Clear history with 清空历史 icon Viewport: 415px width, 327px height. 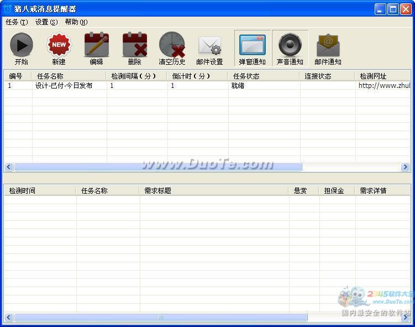coord(172,45)
